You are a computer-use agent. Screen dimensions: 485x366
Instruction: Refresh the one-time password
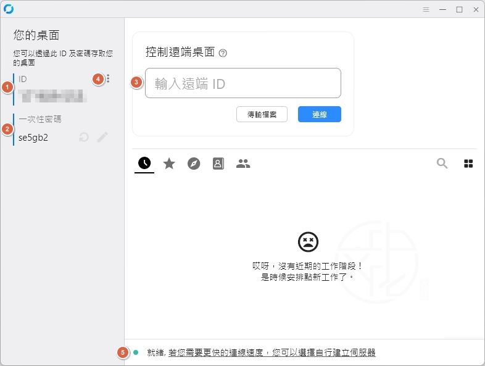click(x=84, y=137)
